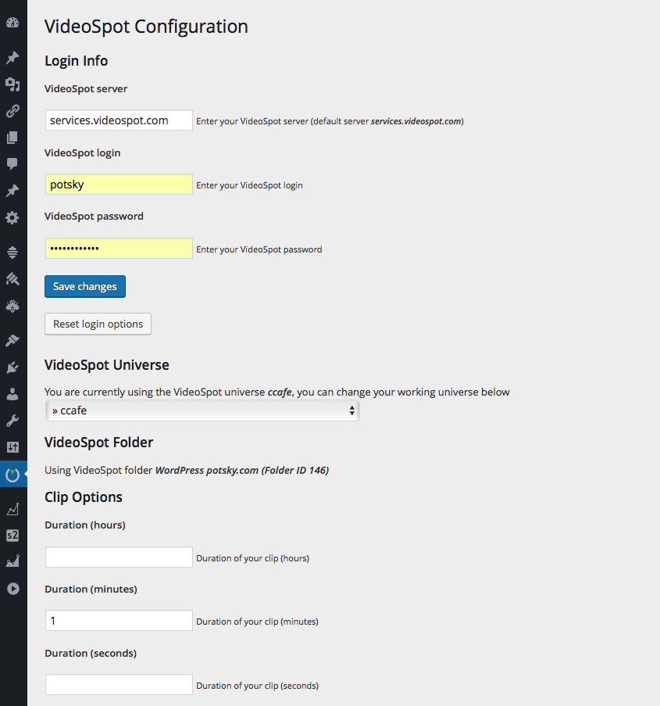
Task: Click hint text 'Enter your VideoSpot password'
Action: [259, 249]
